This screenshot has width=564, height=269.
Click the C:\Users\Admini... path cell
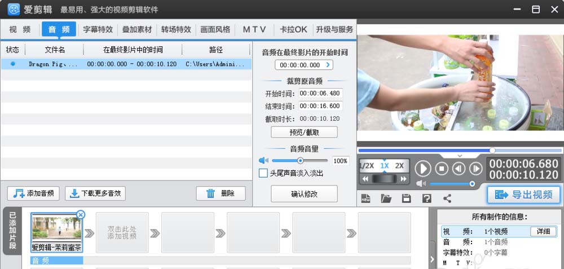click(x=215, y=64)
